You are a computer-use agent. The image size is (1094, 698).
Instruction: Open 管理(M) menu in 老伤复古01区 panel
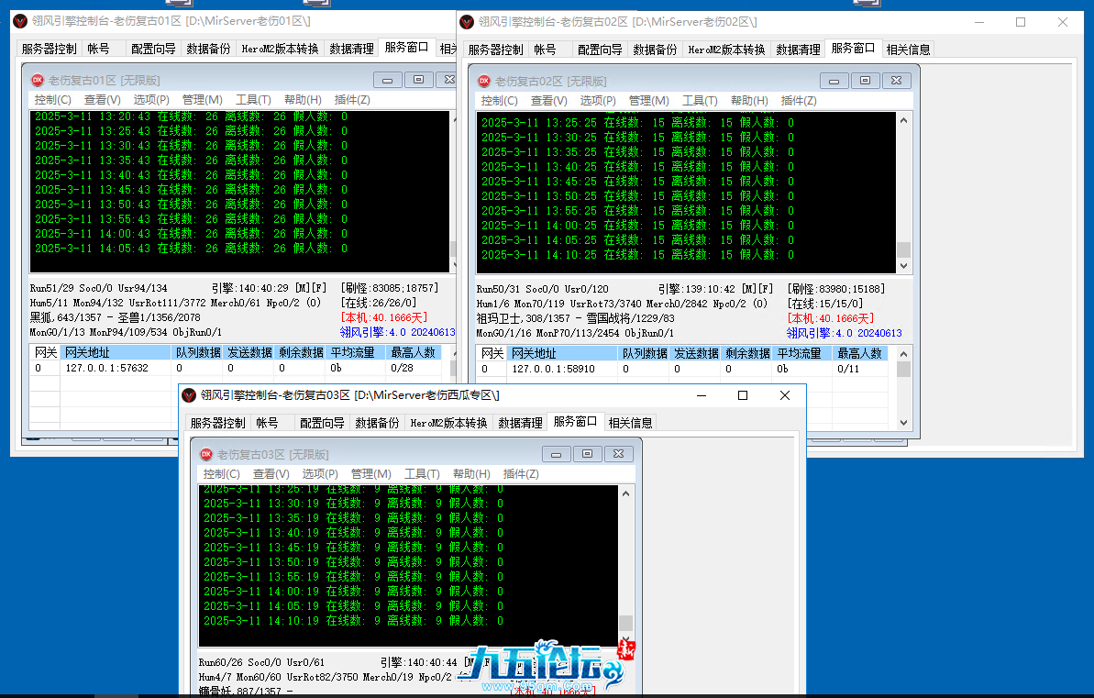click(203, 100)
